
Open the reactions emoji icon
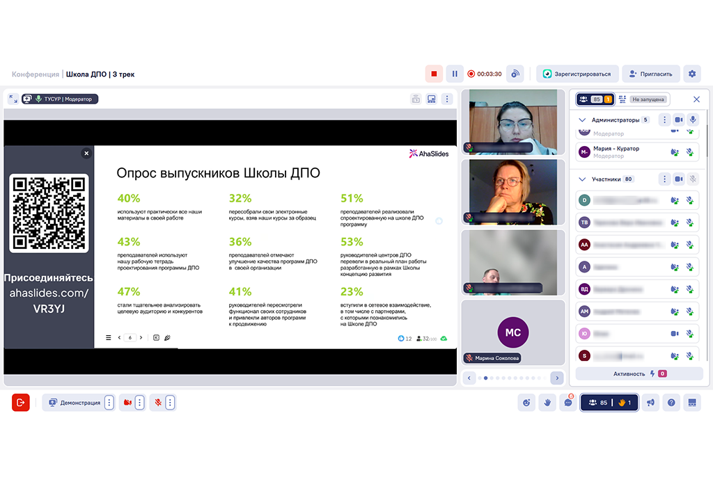528,403
